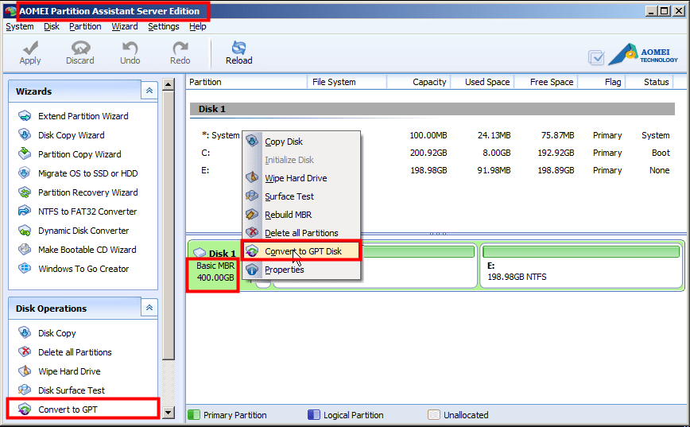Click the Partition Recovery Wizard icon
Viewport: 690px width, 427px height.
25,192
